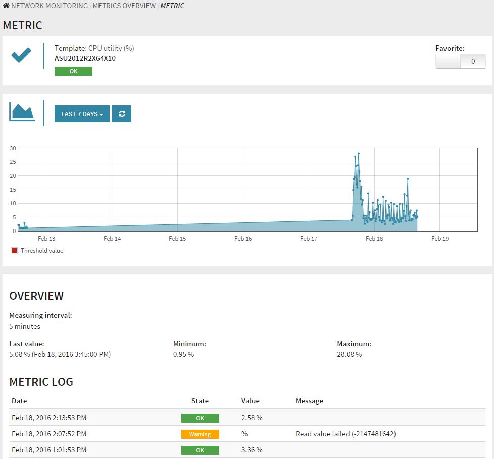The image size is (494, 459).
Task: Click the METRIC breadcrumb item
Action: 172,6
